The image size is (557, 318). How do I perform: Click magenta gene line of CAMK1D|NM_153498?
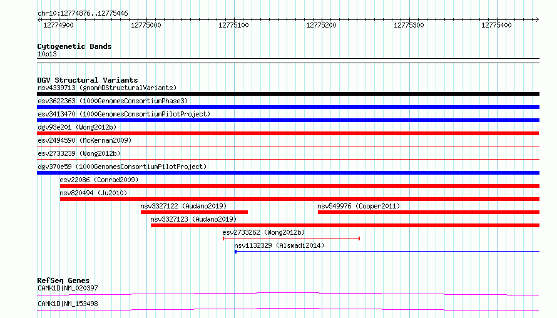(288, 309)
